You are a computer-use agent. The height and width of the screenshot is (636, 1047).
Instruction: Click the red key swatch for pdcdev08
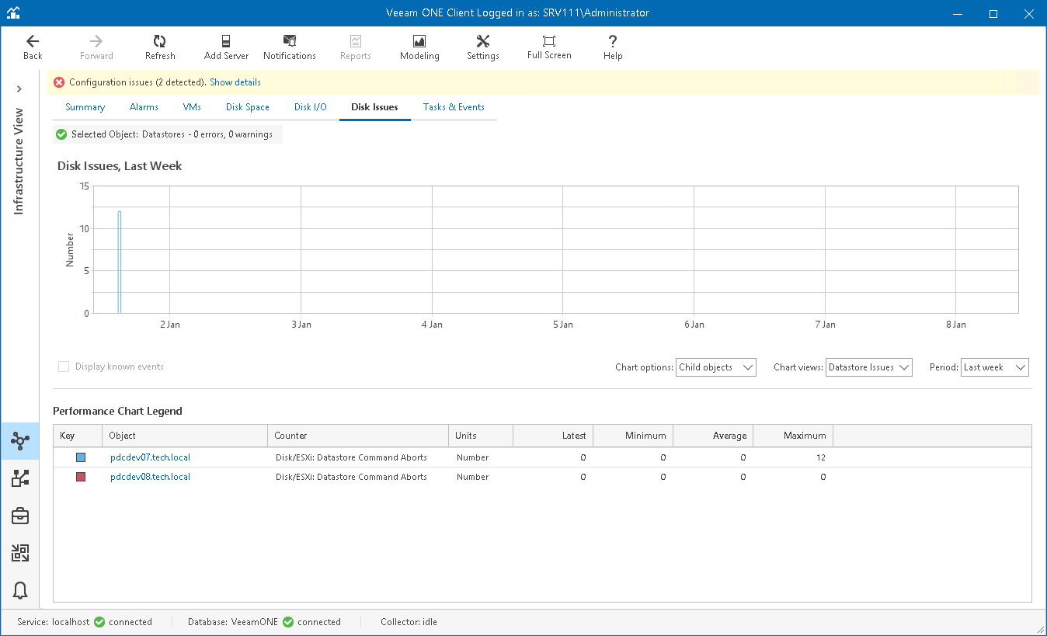(x=80, y=477)
